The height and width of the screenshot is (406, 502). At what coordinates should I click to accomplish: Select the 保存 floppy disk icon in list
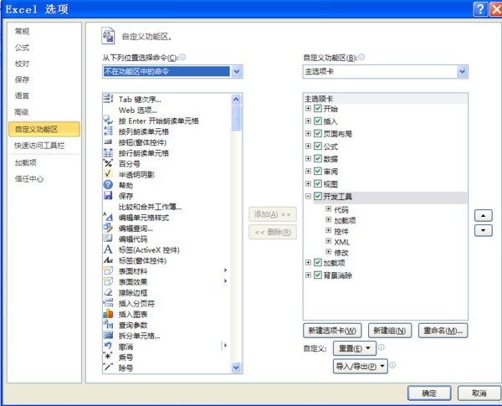point(108,196)
